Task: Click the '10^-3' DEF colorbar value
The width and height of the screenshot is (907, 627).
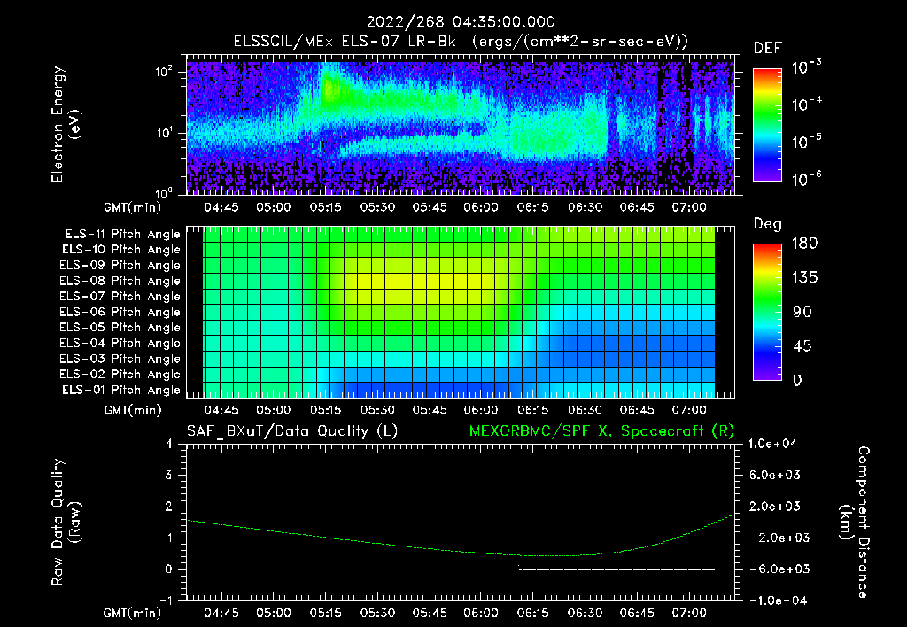Action: pos(806,66)
